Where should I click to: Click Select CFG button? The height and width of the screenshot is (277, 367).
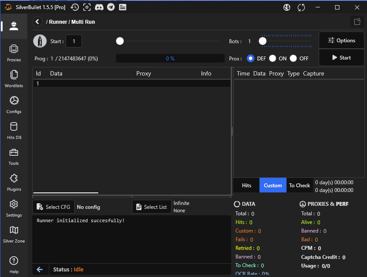point(53,207)
